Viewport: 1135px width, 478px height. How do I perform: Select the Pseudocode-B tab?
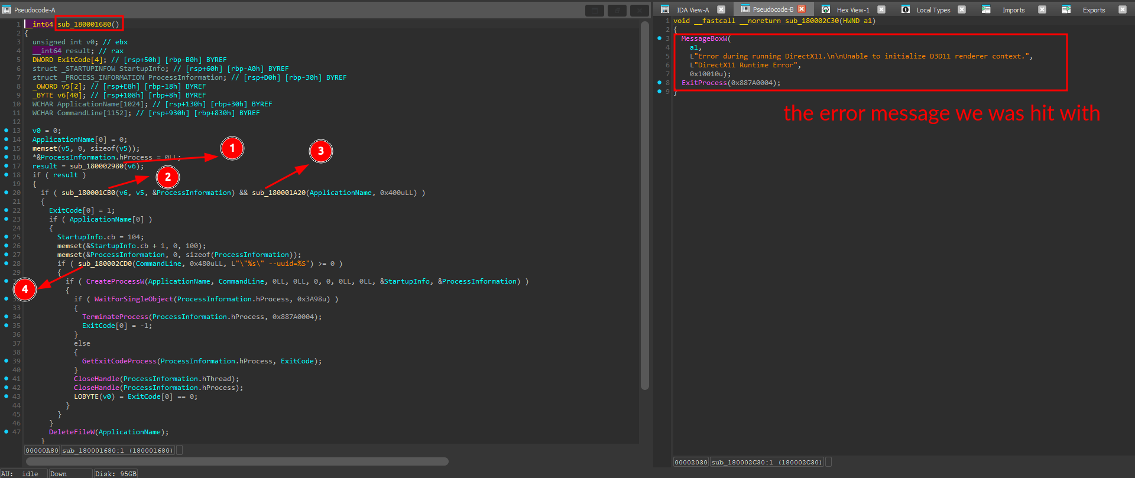click(x=773, y=10)
